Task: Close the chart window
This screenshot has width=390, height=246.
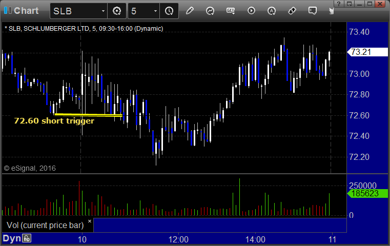Action: 380,4
